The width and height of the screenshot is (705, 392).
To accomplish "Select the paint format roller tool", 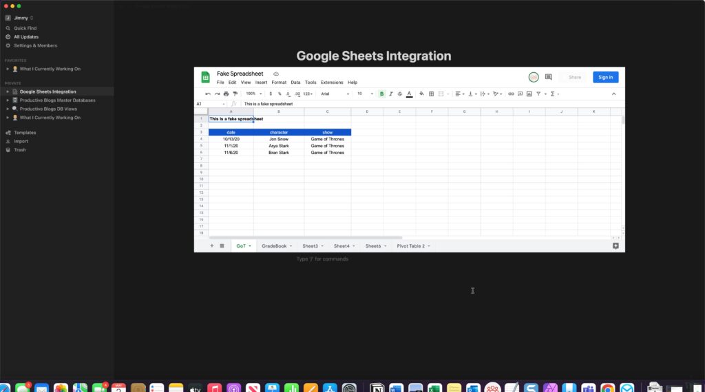I will point(235,94).
